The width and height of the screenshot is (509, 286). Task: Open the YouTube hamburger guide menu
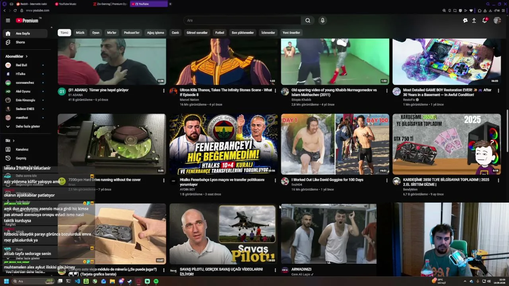point(8,20)
